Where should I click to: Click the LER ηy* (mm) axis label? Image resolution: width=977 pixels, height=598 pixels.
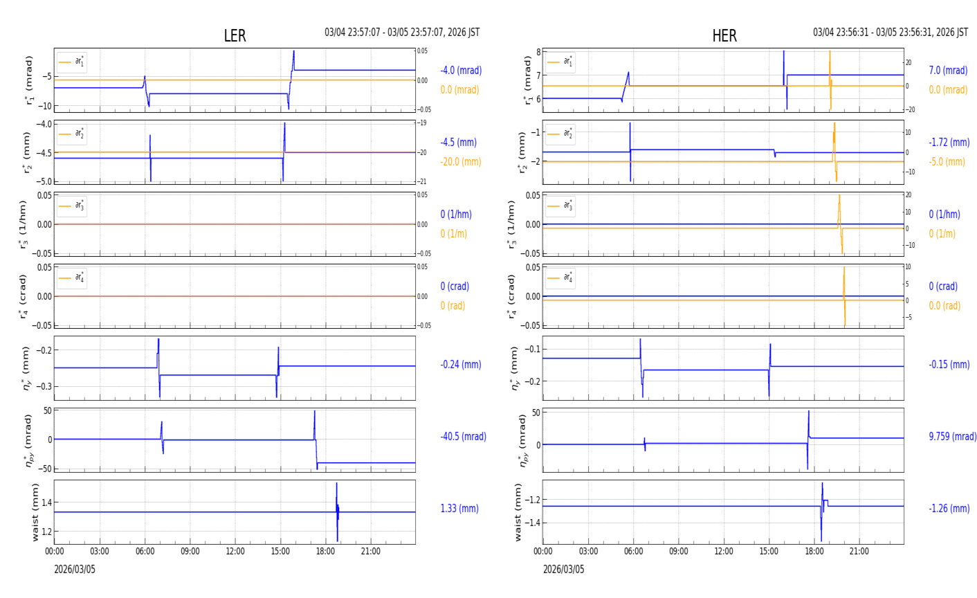(x=28, y=368)
